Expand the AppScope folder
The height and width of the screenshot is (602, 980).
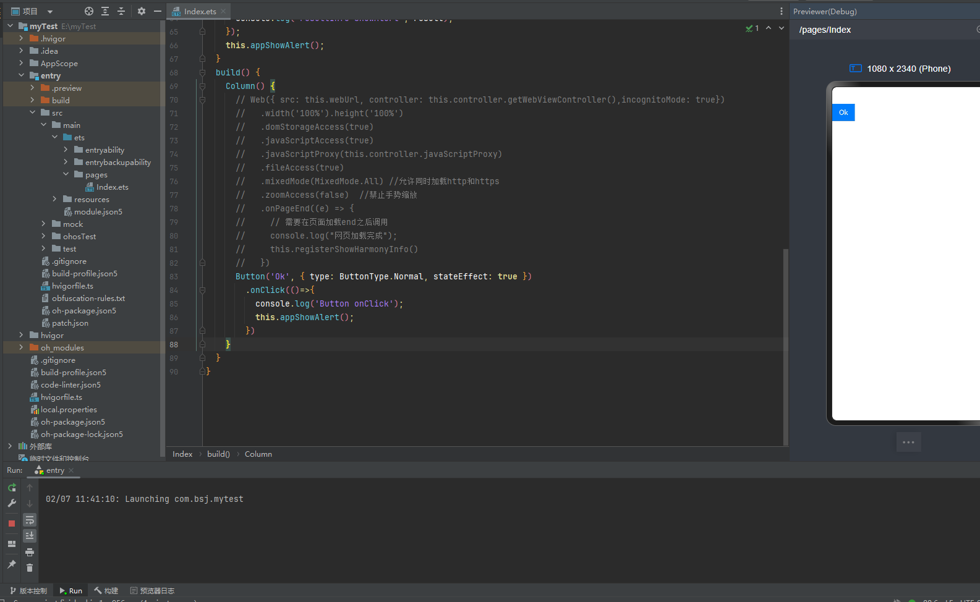pos(21,63)
